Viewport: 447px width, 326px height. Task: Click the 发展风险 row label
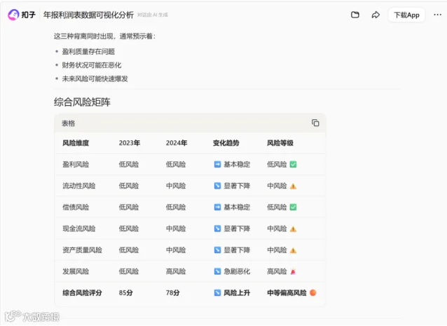(76, 271)
